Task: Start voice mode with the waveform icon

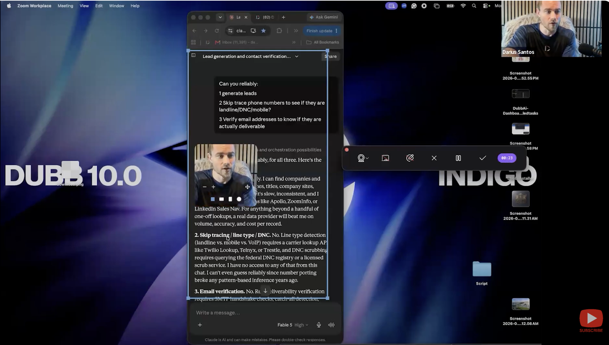Action: (331, 325)
